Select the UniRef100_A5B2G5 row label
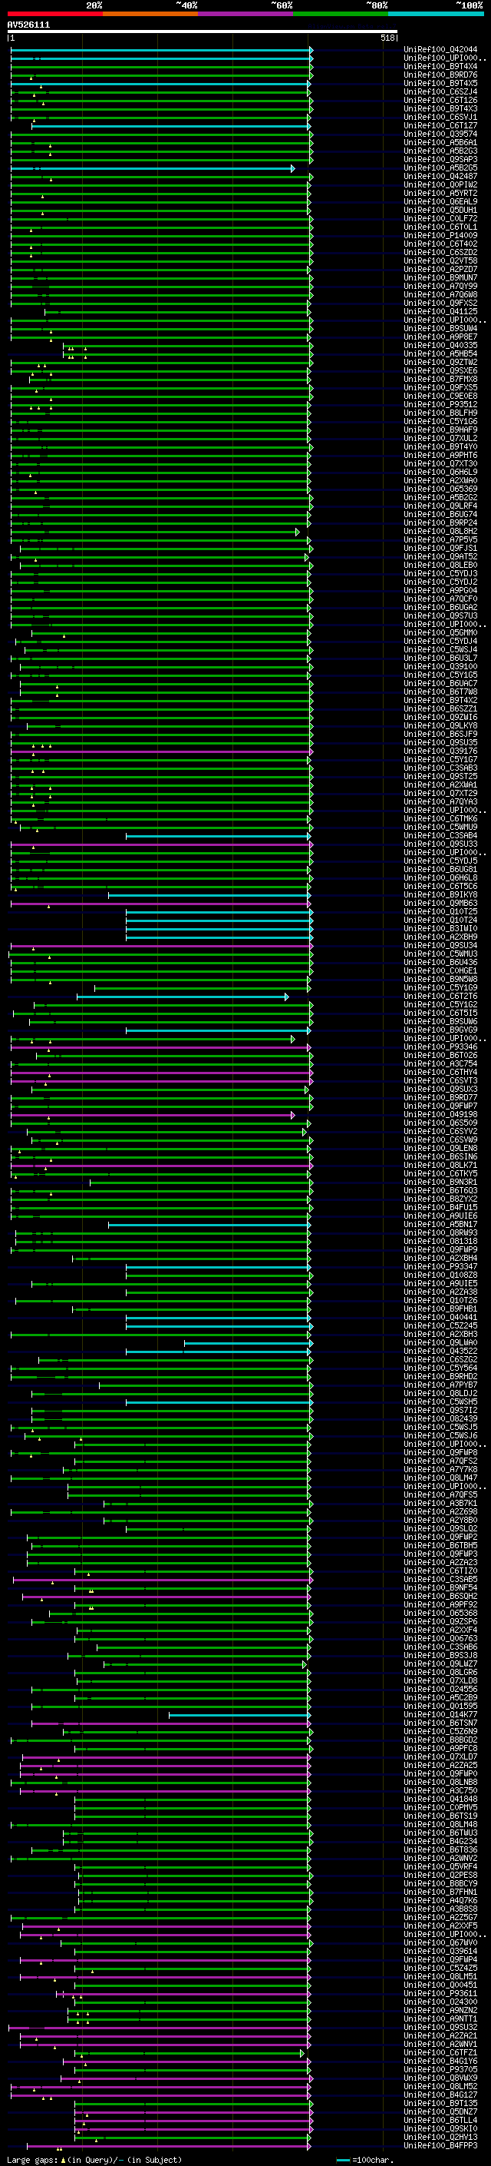Screen dimensions: 491x2166 point(440,168)
